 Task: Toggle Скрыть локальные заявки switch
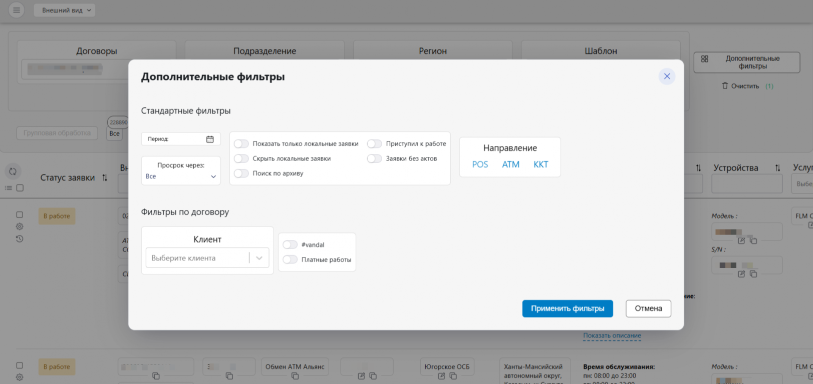(241, 159)
